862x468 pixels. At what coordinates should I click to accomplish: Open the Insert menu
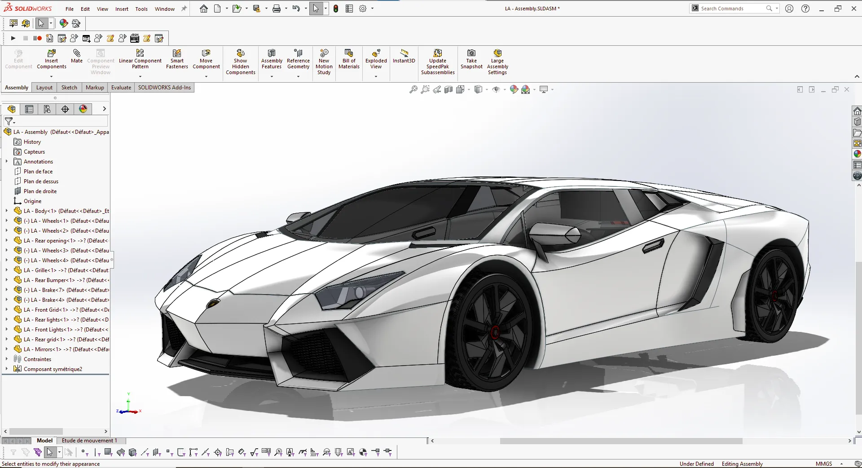[122, 9]
